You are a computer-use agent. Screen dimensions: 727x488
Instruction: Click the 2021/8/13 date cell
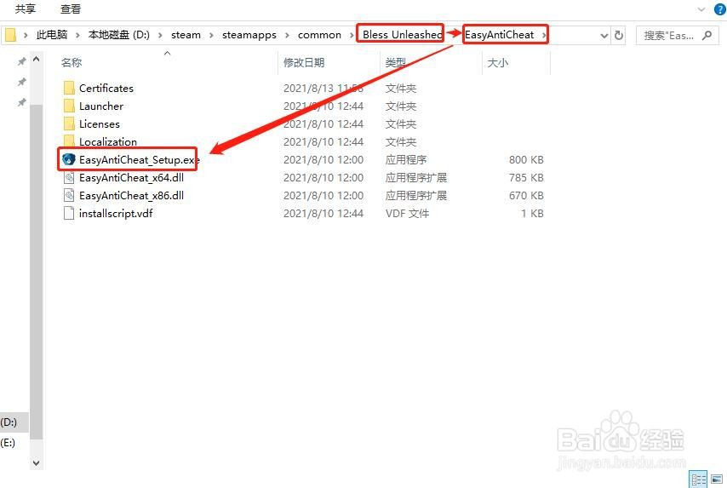[x=323, y=88]
